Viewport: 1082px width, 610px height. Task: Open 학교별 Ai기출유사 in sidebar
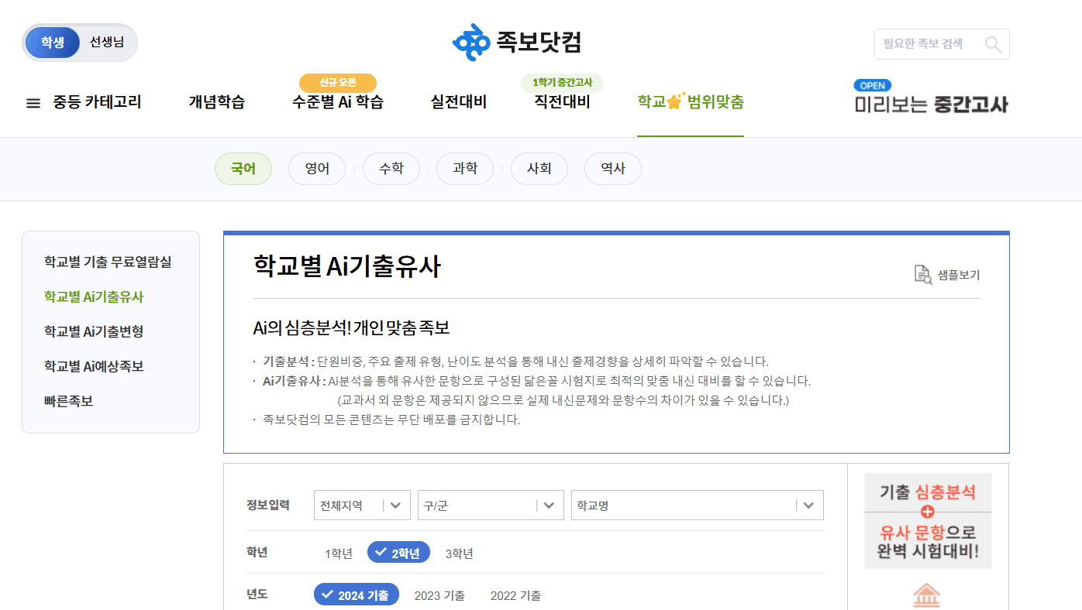click(94, 296)
